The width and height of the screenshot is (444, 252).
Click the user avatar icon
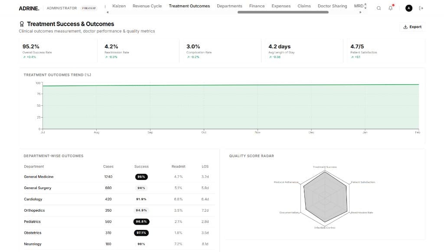408,8
